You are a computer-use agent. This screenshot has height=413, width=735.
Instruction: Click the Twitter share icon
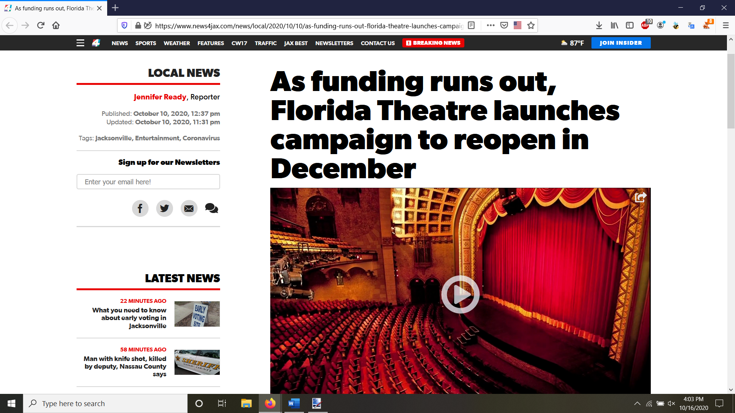coord(165,208)
